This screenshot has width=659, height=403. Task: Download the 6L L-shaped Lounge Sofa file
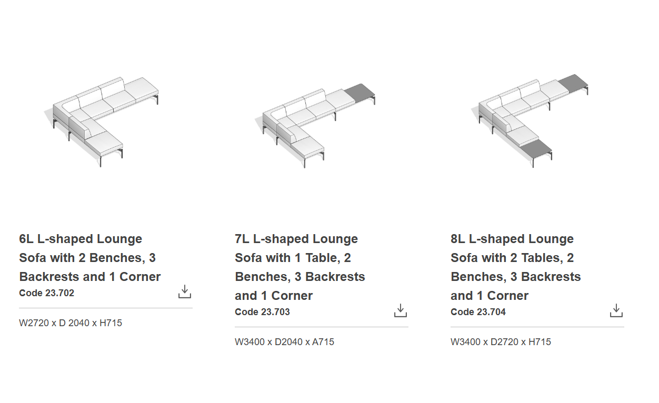(x=185, y=291)
